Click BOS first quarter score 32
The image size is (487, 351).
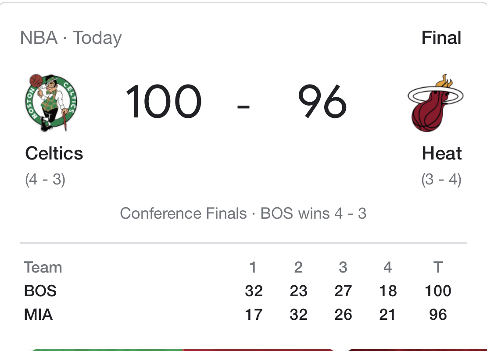click(254, 291)
